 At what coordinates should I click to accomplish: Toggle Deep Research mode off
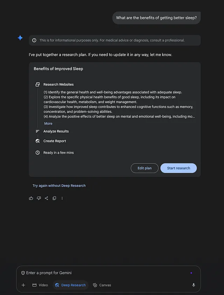click(x=70, y=285)
